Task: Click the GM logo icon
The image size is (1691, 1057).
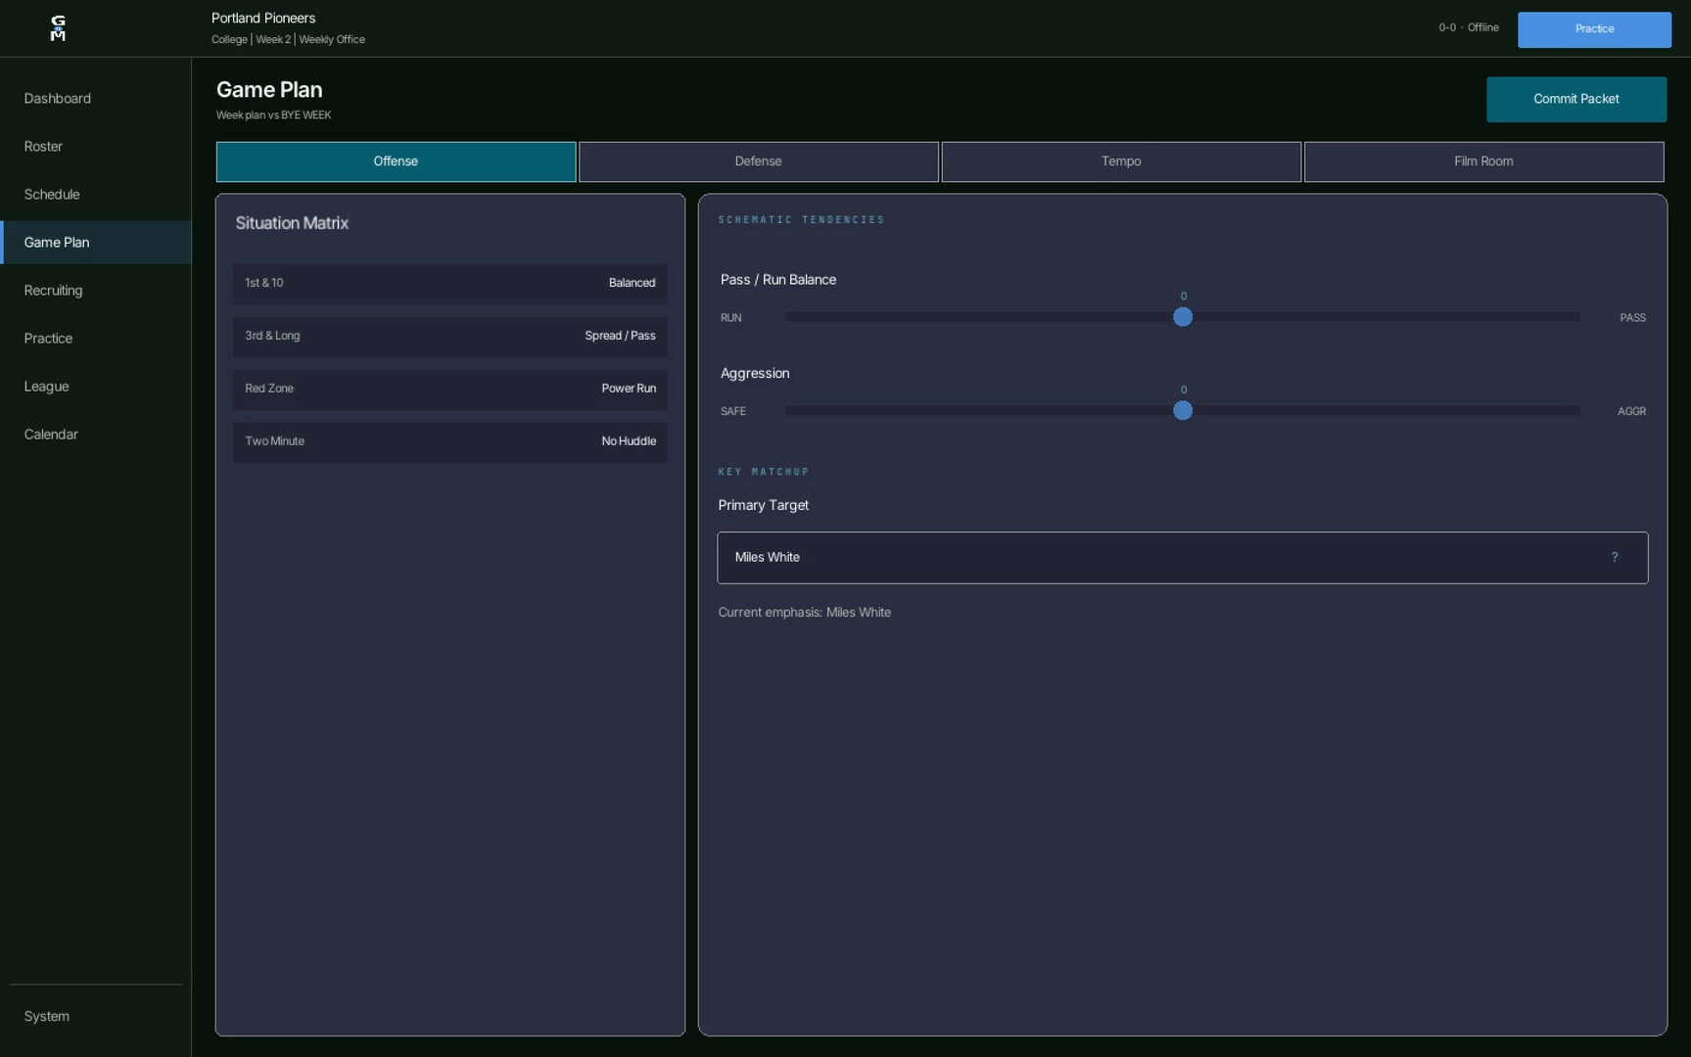Action: [58, 27]
